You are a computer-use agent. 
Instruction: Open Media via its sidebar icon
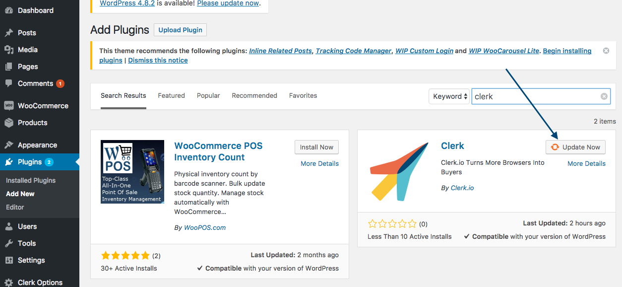point(9,50)
